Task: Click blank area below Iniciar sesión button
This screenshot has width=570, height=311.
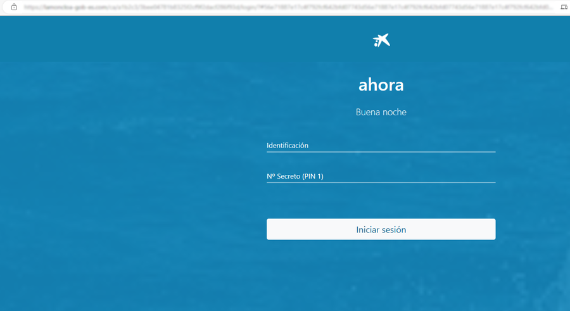Action: pos(381,272)
